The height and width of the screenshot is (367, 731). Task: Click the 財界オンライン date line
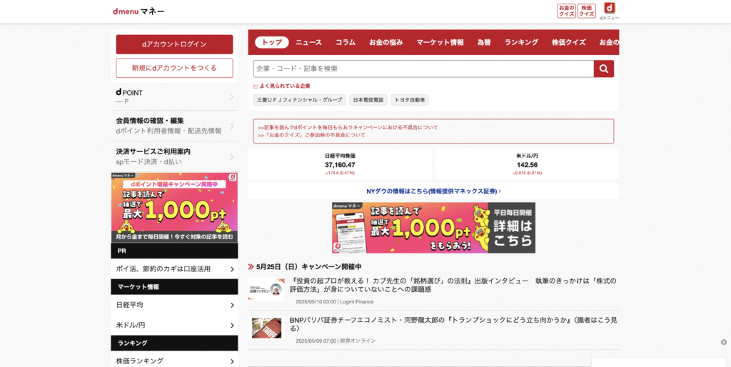(x=336, y=341)
